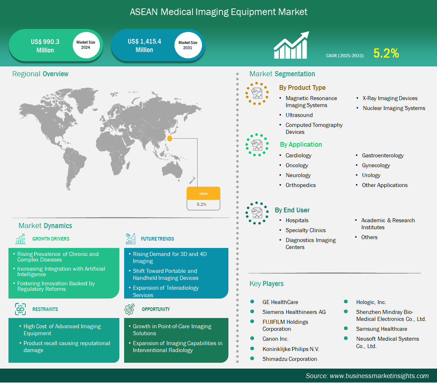The height and width of the screenshot is (384, 437).
Task: Click Nuclear Imaging Systems item
Action: (394, 108)
